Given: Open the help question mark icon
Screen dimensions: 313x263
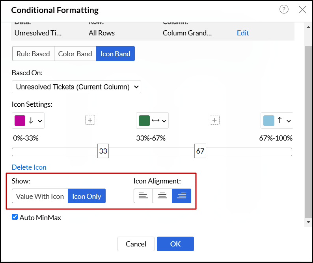Looking at the screenshot, I should (284, 10).
